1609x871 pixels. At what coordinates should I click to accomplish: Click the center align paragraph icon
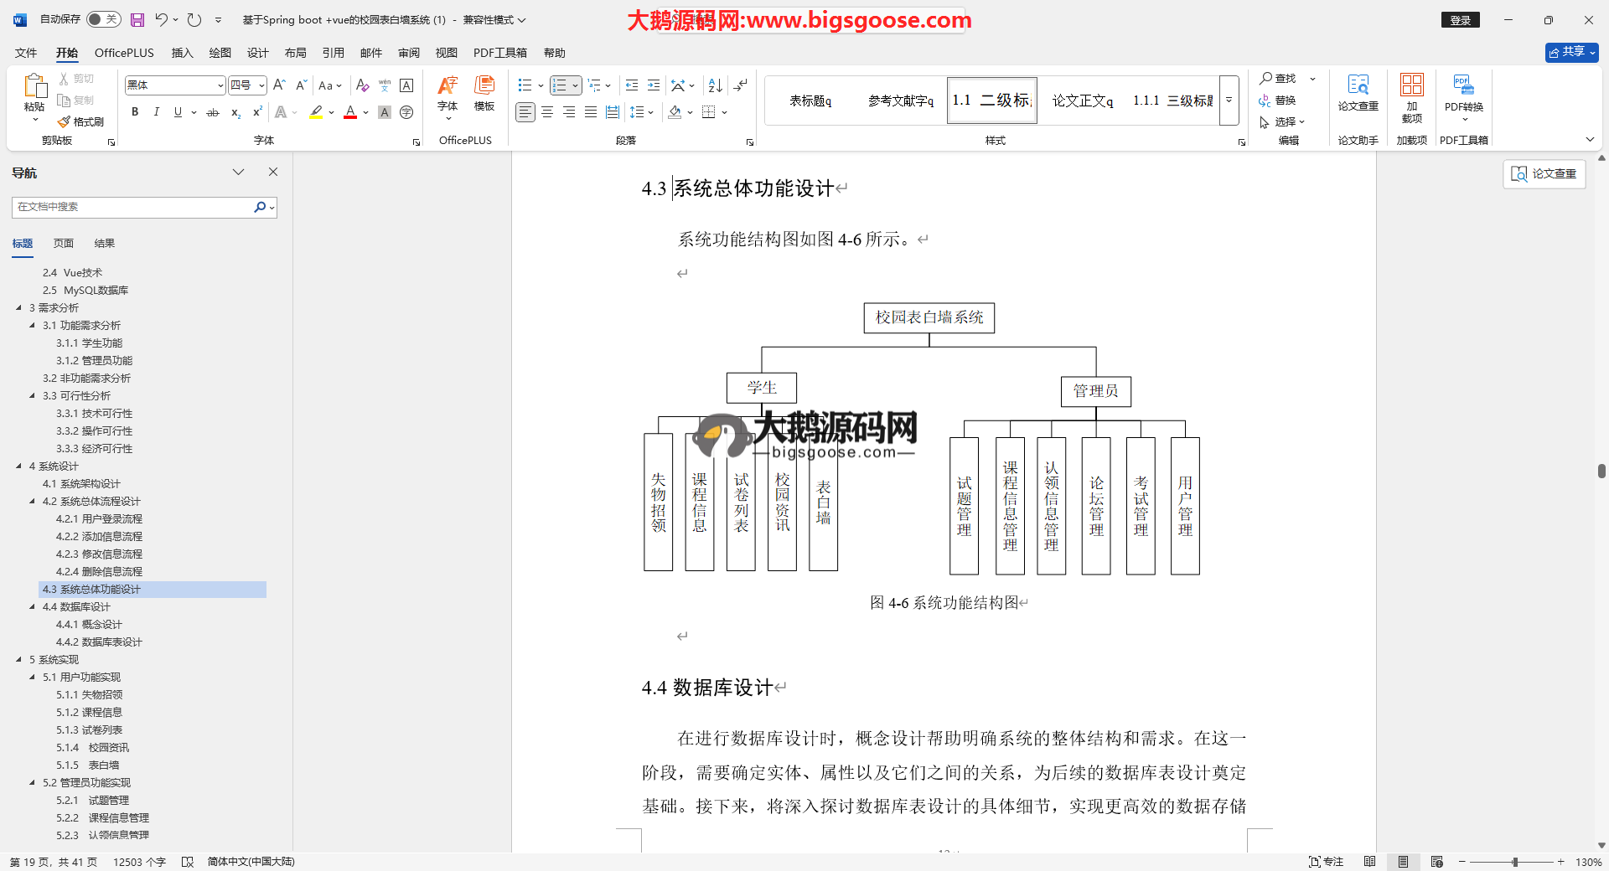(547, 112)
